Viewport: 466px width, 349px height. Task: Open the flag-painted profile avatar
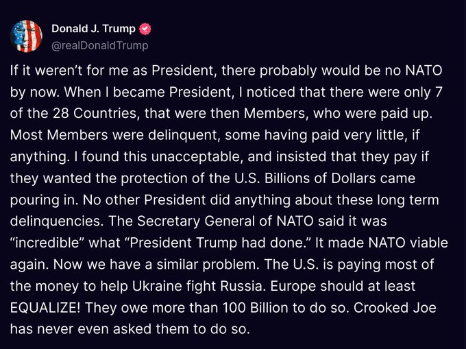(26, 36)
